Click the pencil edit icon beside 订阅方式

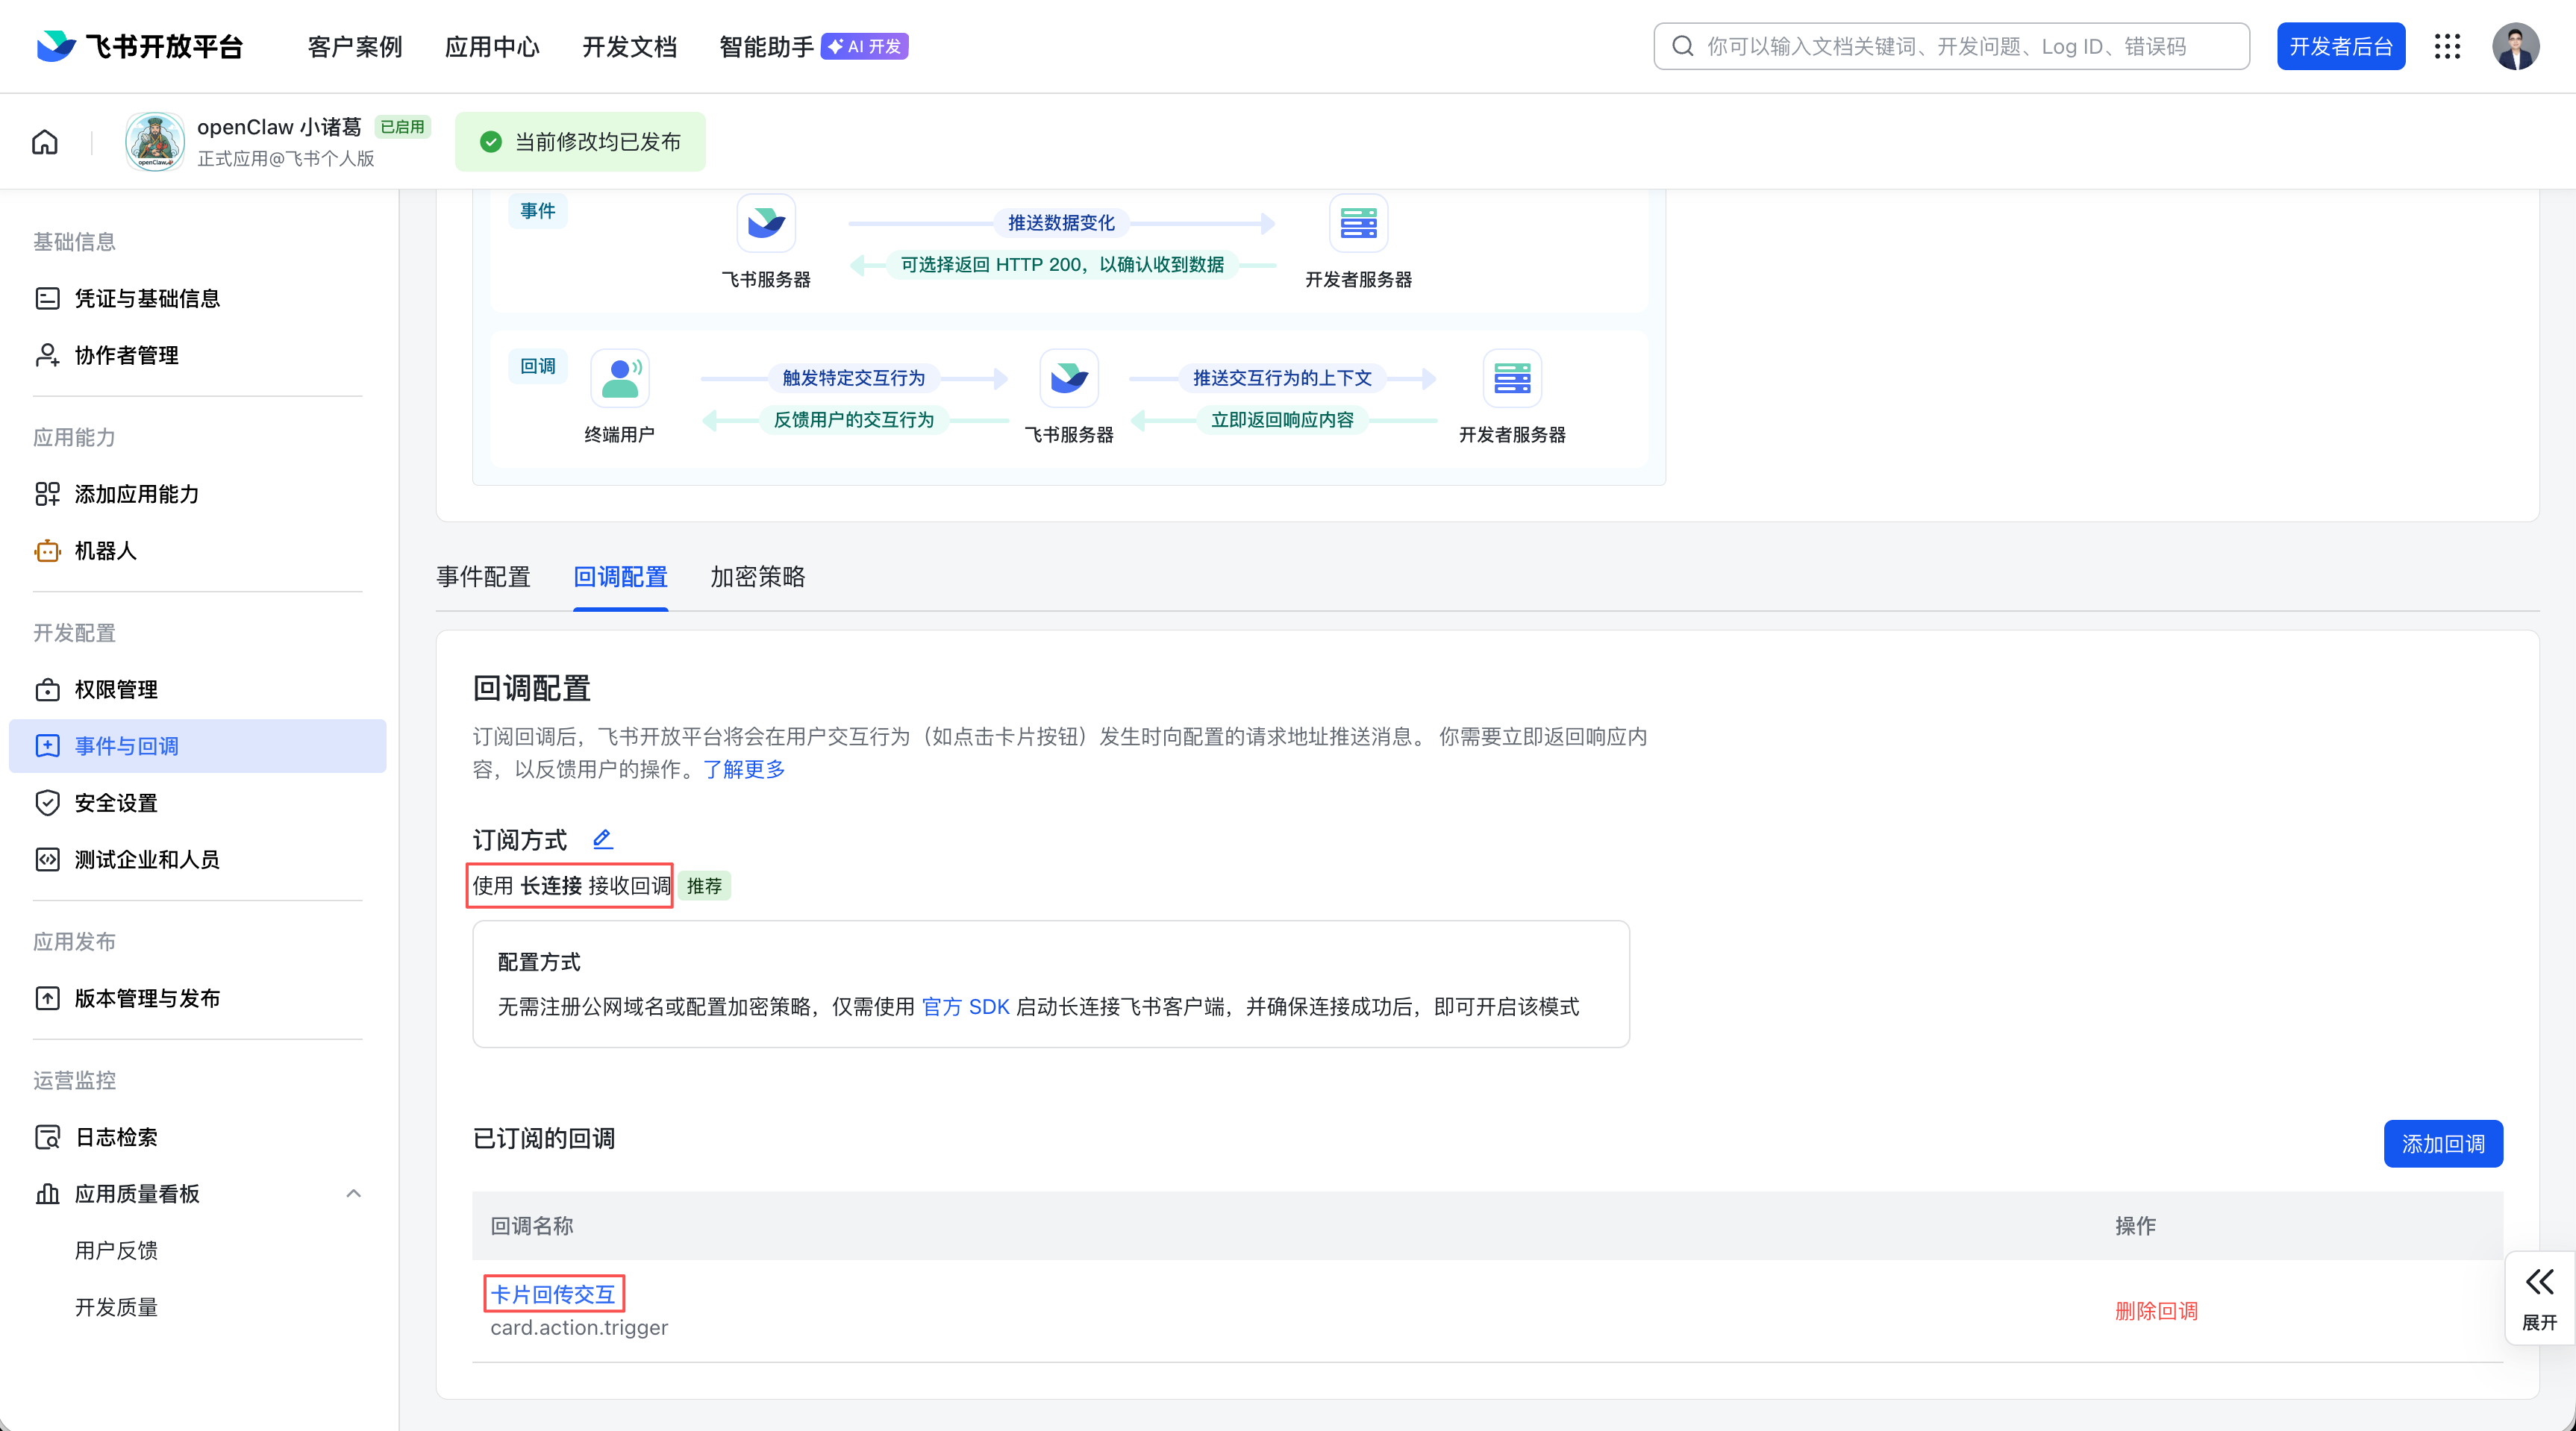click(602, 839)
